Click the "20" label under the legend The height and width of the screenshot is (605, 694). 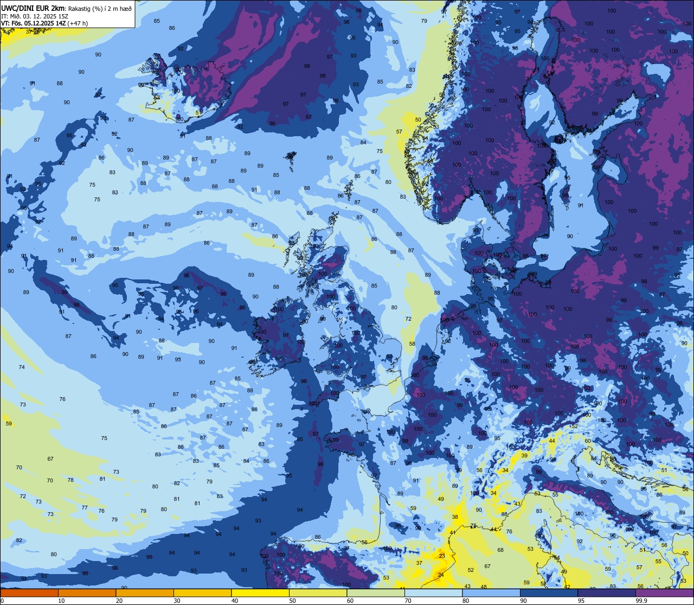(x=119, y=601)
